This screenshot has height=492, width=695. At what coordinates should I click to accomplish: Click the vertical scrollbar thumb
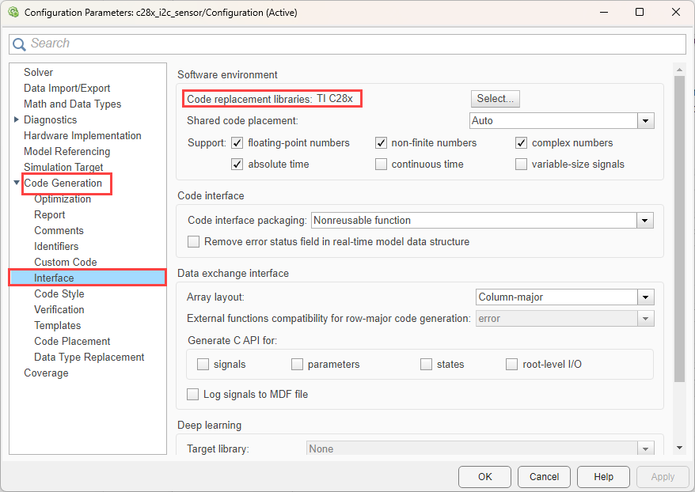click(679, 229)
